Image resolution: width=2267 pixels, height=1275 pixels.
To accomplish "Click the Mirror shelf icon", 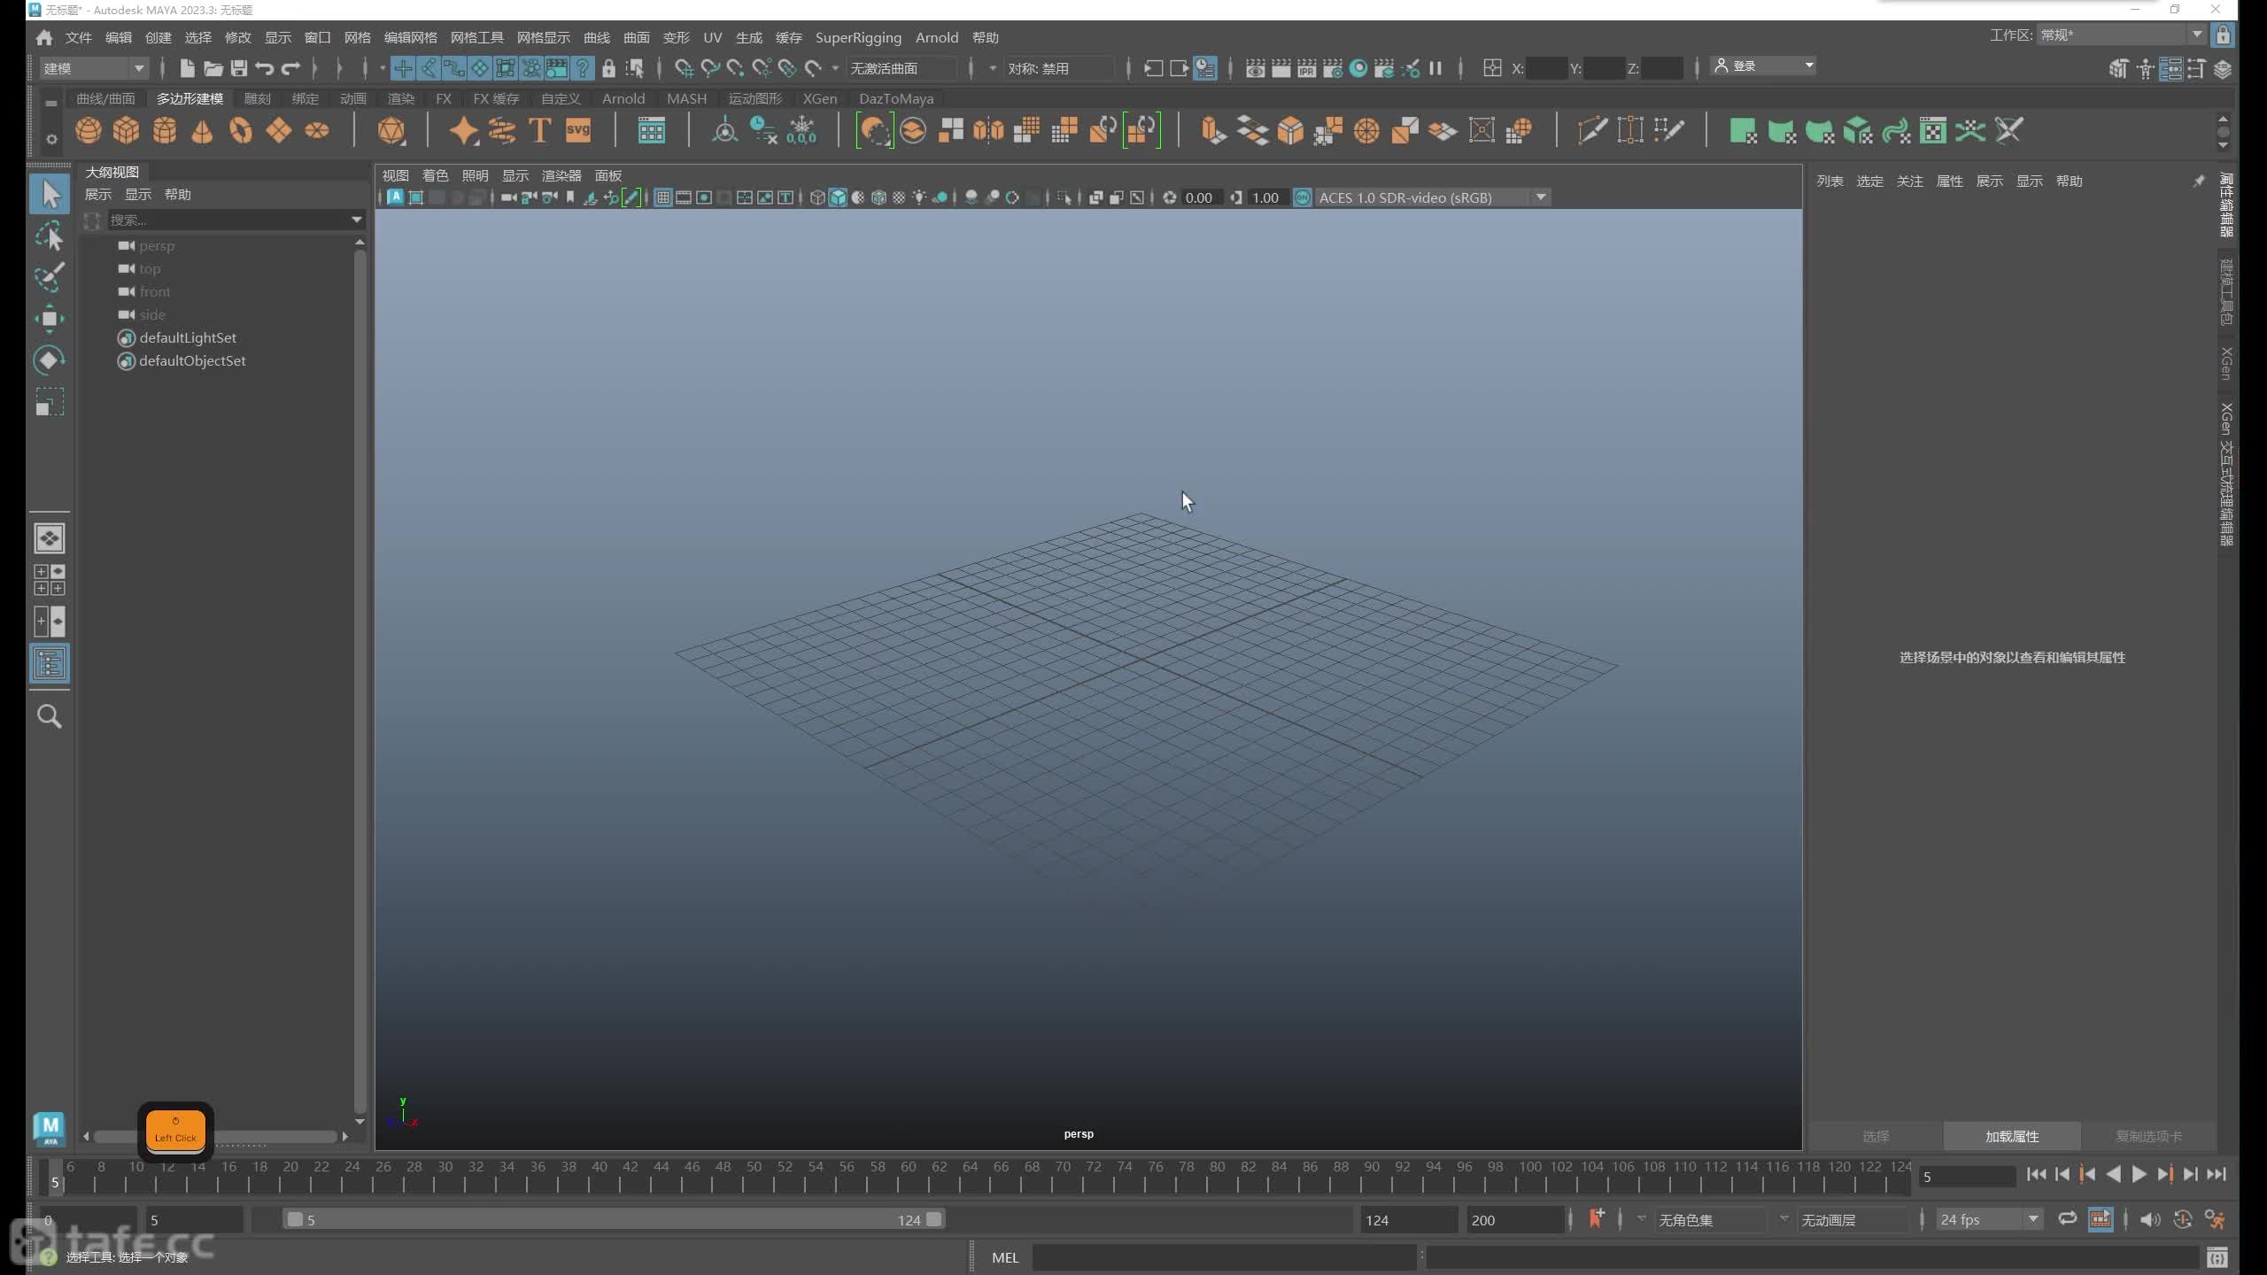I will [x=988, y=131].
